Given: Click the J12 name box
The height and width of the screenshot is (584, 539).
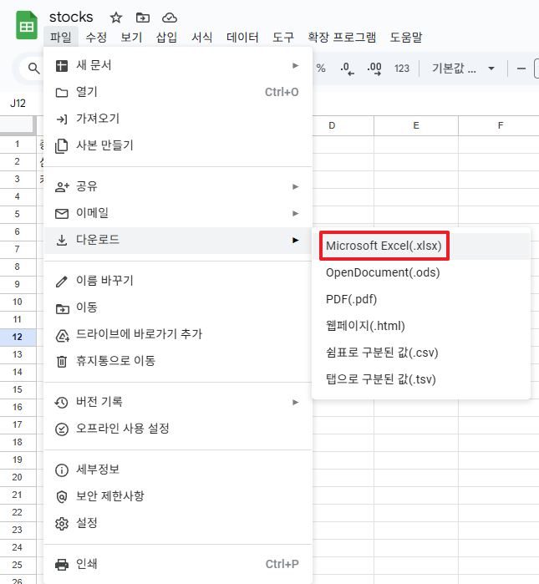Looking at the screenshot, I should click(18, 103).
